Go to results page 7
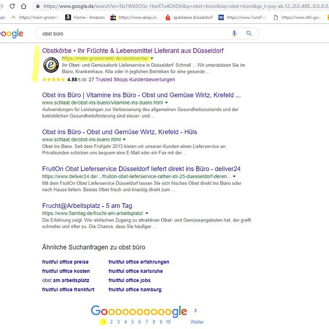329x329 pixels. click(x=147, y=322)
